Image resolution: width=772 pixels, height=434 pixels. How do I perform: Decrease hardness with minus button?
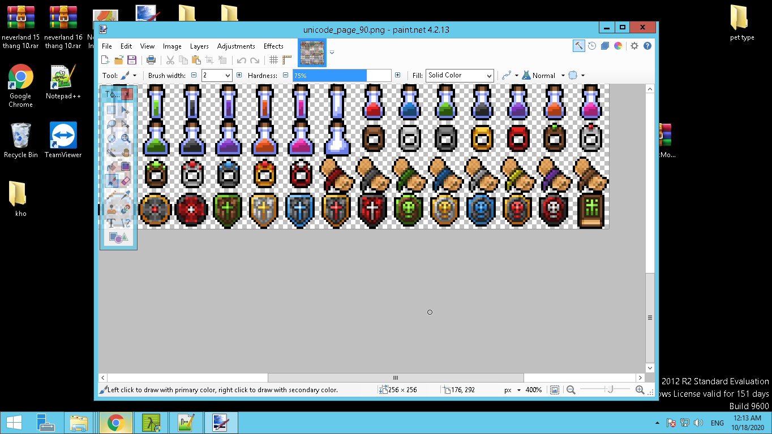(x=285, y=75)
